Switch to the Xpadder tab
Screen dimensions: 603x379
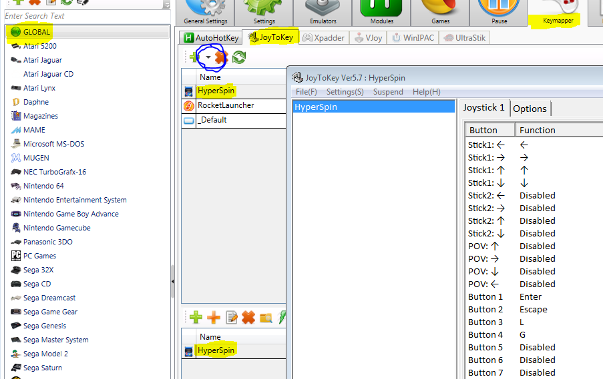click(324, 37)
